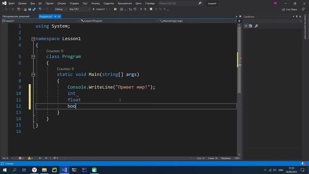
Task: Toggle a bookmark with the bookmark icon
Action: point(151,9)
